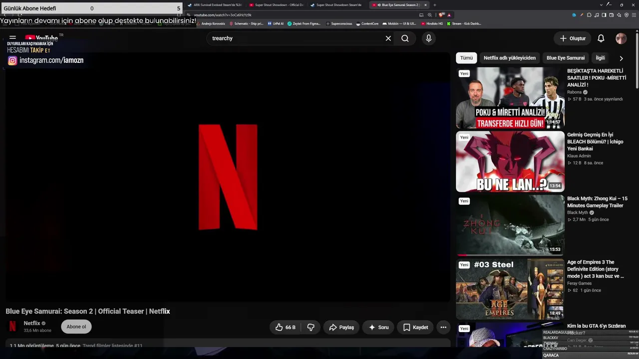639x359 pixels.
Task: Open the BU NE LAN Bleach video thumbnail
Action: [x=510, y=162]
